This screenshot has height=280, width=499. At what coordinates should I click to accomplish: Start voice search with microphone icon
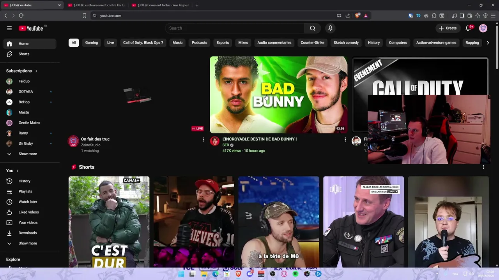coord(330,28)
